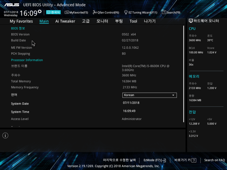Click the Intel Core i5-8600K brand text

(x=145, y=68)
